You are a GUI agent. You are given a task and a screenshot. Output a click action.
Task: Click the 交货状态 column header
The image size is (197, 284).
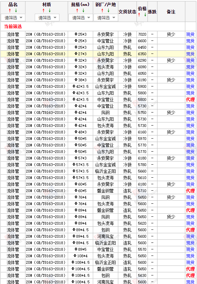tap(127, 12)
